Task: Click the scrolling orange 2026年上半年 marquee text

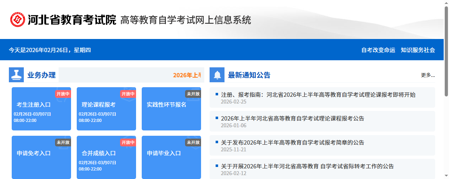Action: click(187, 75)
